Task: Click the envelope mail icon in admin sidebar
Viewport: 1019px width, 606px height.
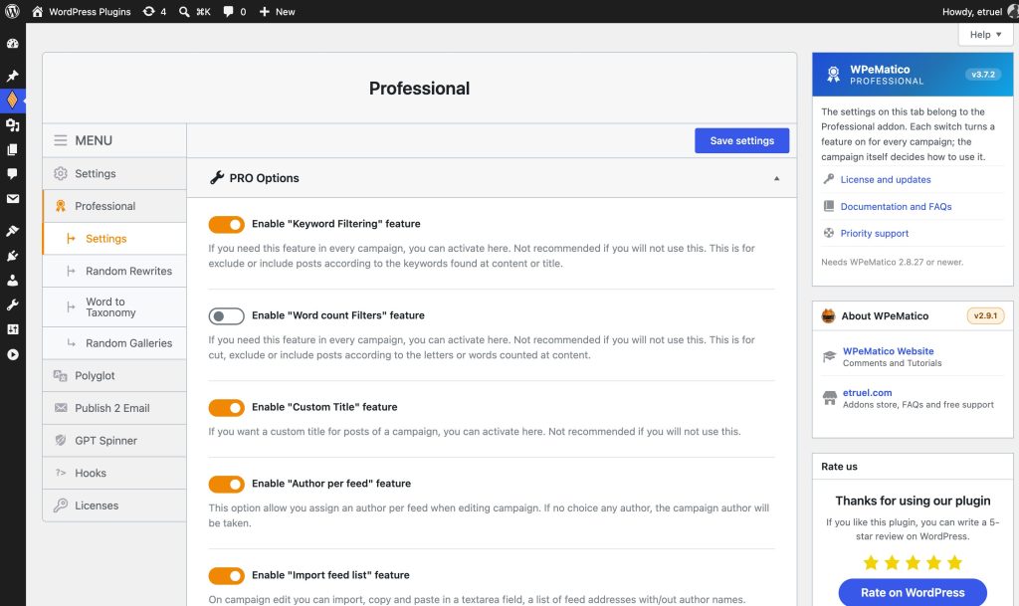Action: tap(12, 199)
